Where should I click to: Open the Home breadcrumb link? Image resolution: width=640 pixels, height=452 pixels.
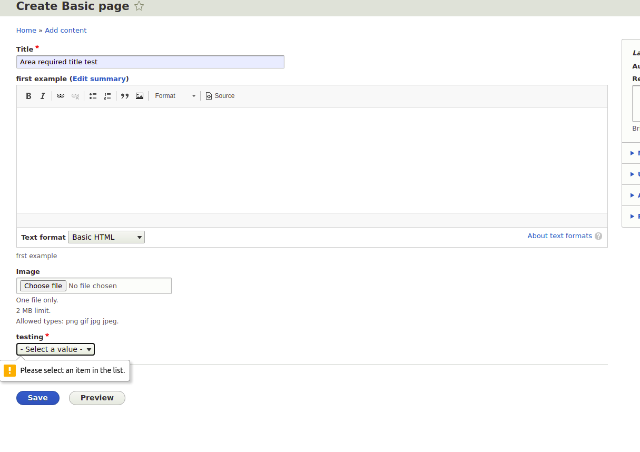[x=26, y=30]
